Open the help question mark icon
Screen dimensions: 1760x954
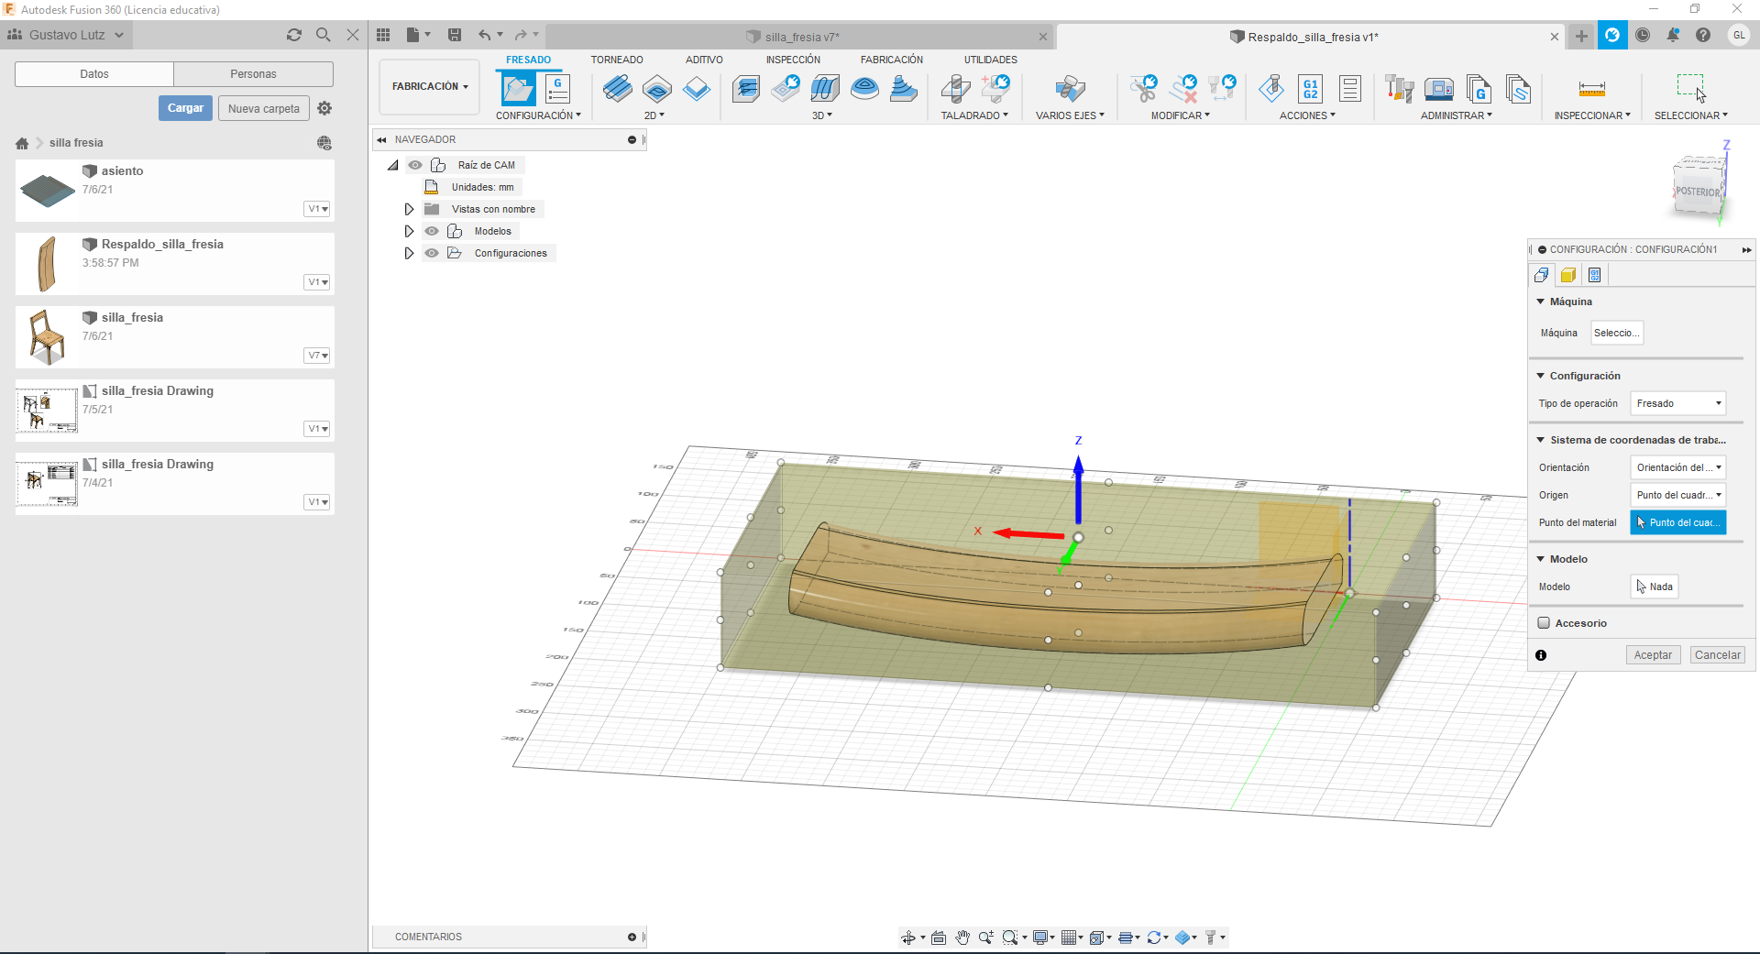point(1702,35)
